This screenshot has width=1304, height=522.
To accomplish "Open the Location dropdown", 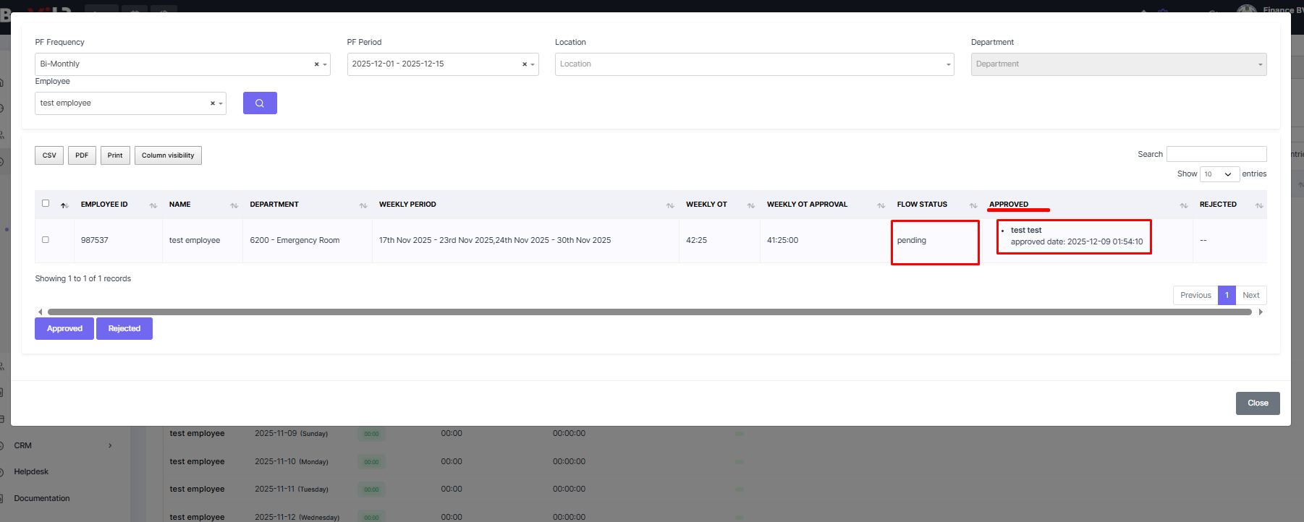I will 753,64.
